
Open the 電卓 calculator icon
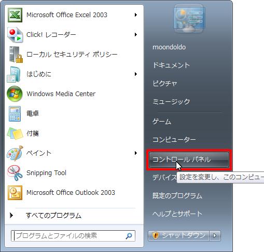[x=15, y=114]
